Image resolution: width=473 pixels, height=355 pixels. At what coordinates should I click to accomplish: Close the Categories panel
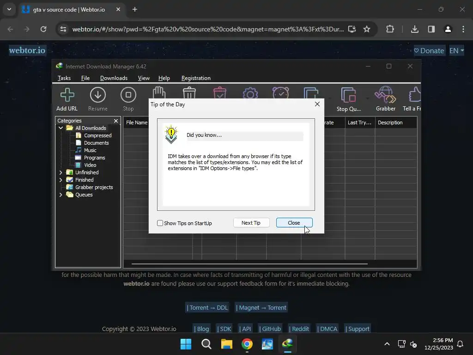coord(116,121)
